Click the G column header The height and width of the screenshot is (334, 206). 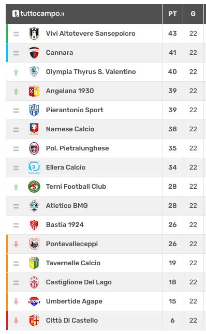pyautogui.click(x=193, y=14)
